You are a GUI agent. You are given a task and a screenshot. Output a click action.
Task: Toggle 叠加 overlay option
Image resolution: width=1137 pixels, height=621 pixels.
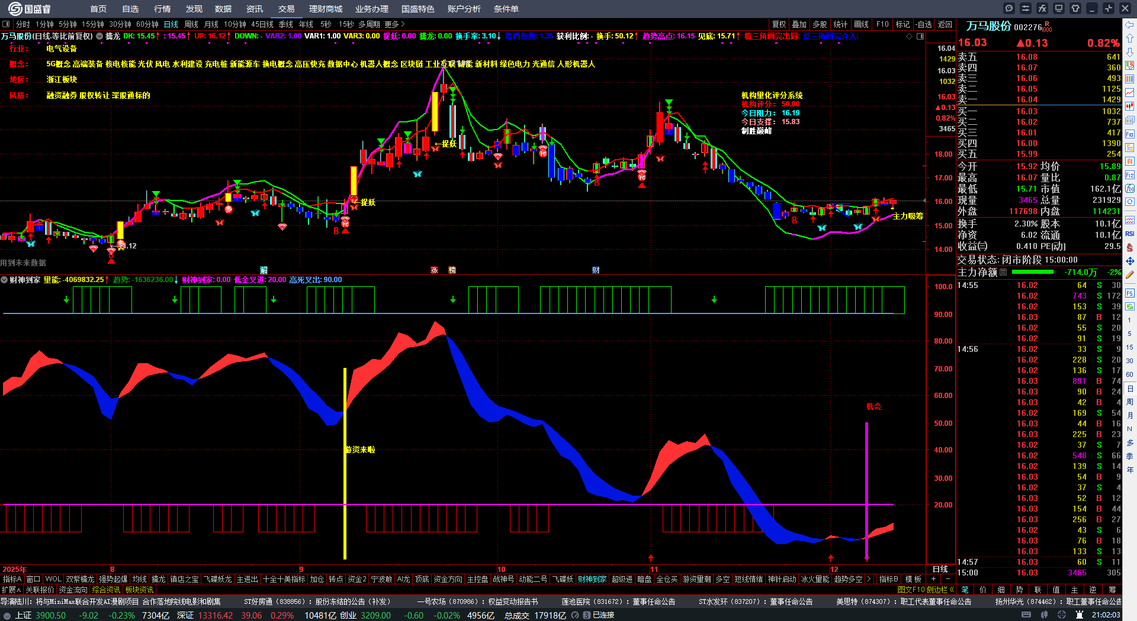[799, 24]
